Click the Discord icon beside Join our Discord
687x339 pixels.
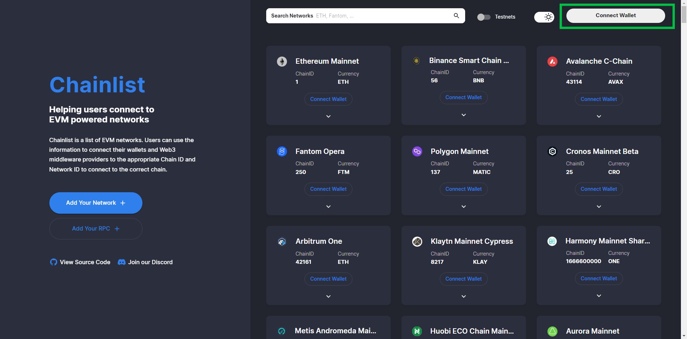click(122, 262)
